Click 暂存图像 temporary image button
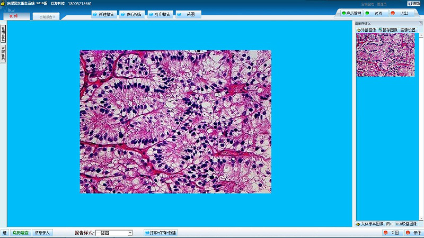This screenshot has width=424, height=238. click(x=387, y=30)
